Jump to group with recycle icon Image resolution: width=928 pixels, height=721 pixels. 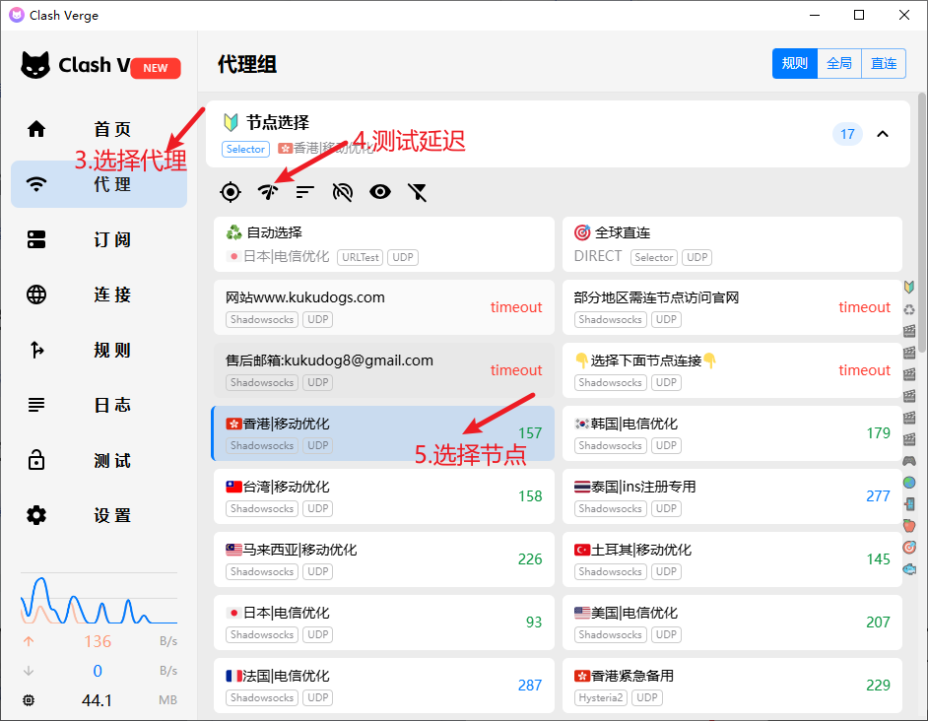909,309
